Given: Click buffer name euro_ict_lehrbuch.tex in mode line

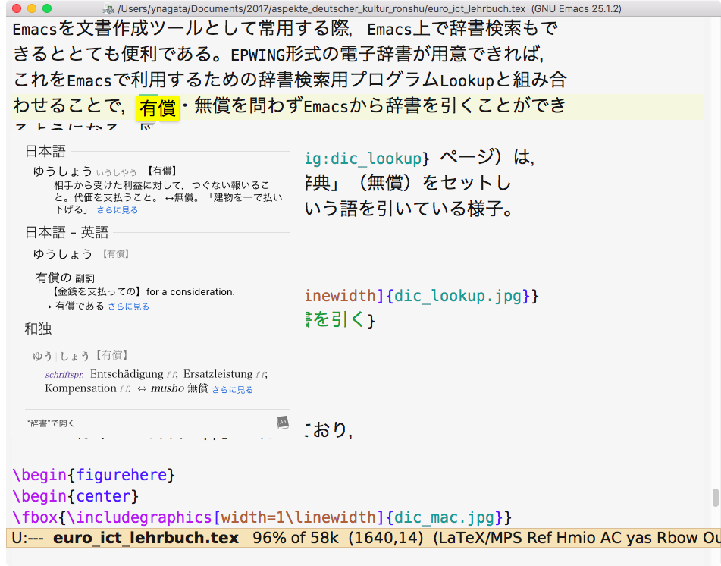Looking at the screenshot, I should coord(146,538).
